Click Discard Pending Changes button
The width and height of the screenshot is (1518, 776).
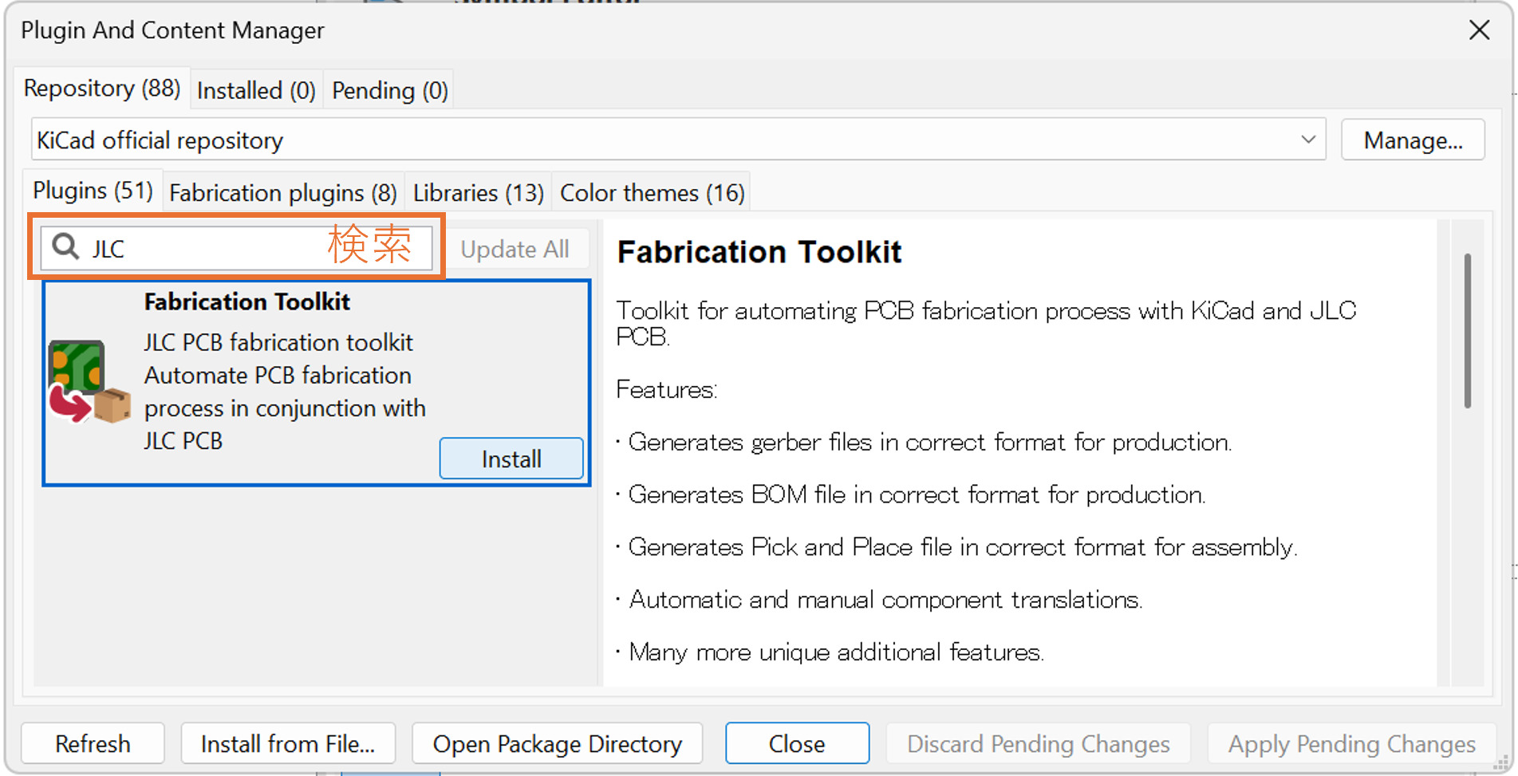tap(1038, 743)
